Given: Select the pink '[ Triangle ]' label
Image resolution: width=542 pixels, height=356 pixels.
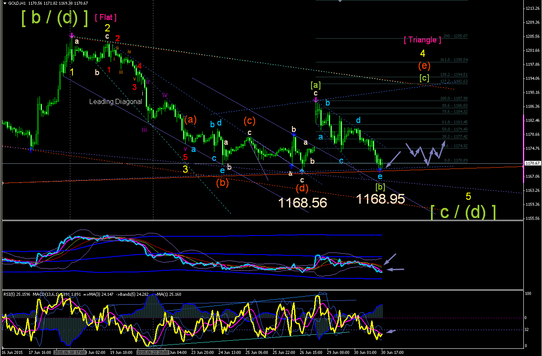Looking at the screenshot, I should [x=422, y=40].
